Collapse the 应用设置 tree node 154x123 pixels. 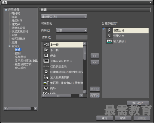pyautogui.click(x=6, y=10)
